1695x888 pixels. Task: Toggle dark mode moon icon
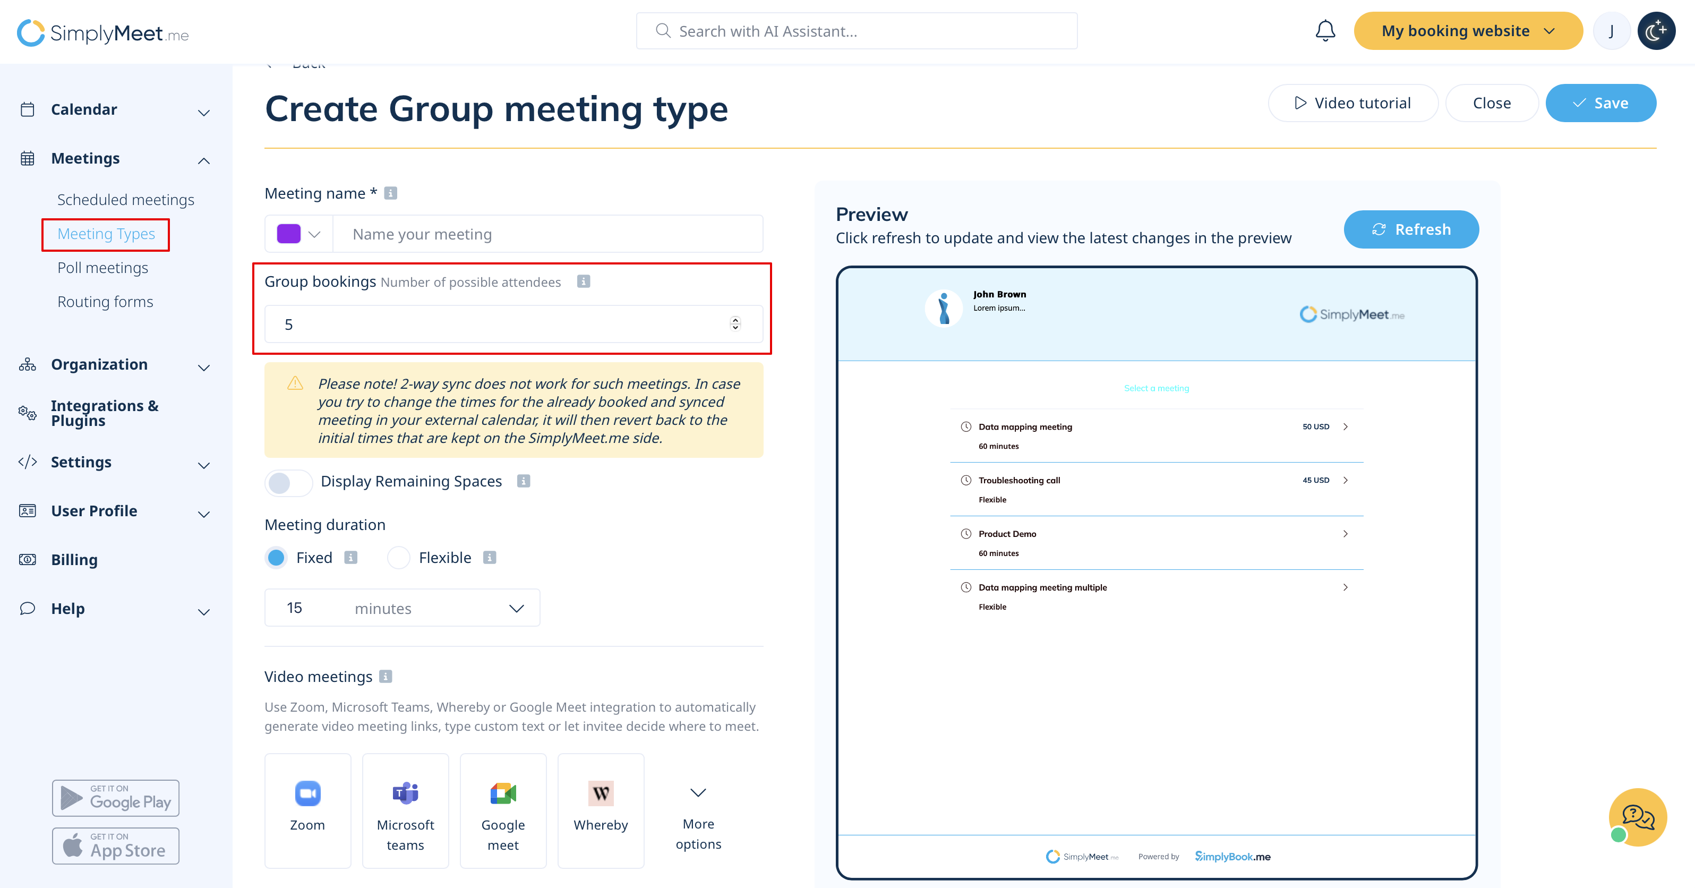(x=1656, y=31)
